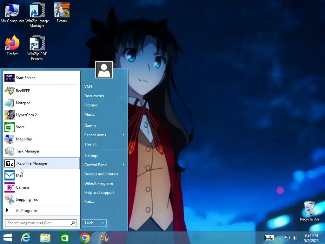
Task: Click the Windows Start button on taskbar
Action: coord(8,238)
